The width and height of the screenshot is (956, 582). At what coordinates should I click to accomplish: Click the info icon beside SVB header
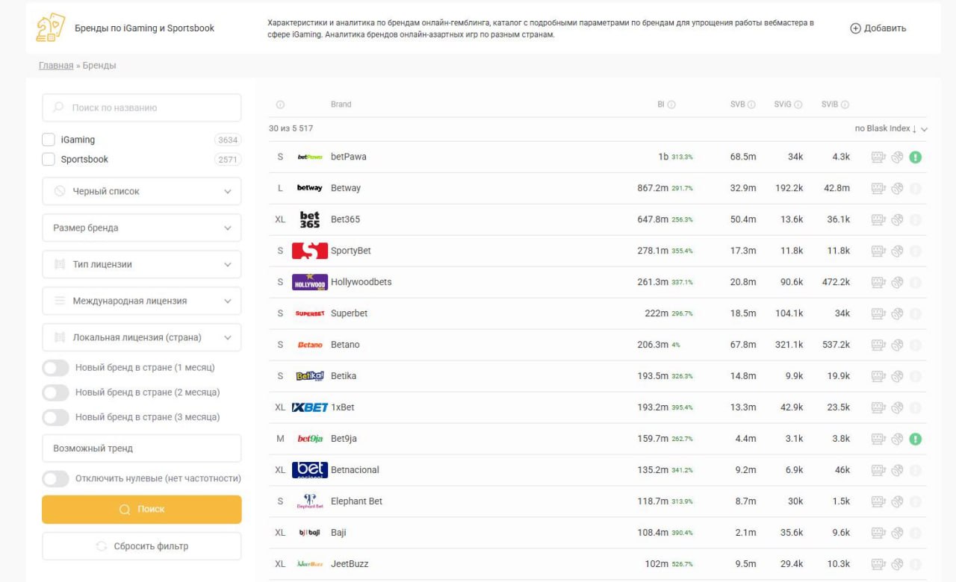pyautogui.click(x=751, y=105)
